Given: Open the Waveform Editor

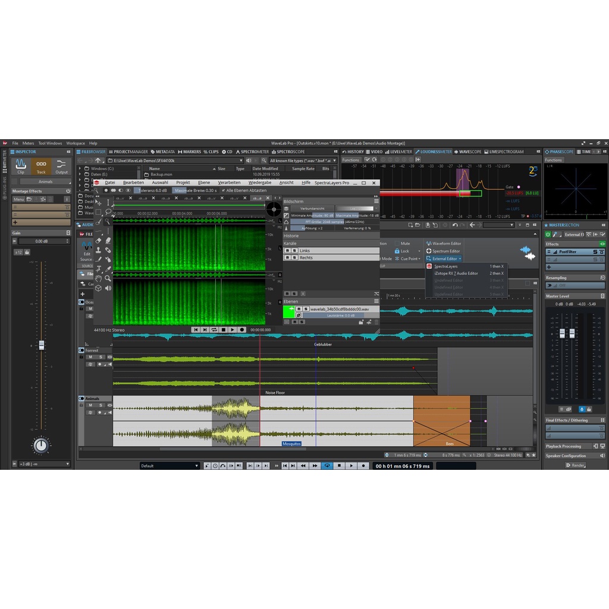Looking at the screenshot, I should 444,243.
